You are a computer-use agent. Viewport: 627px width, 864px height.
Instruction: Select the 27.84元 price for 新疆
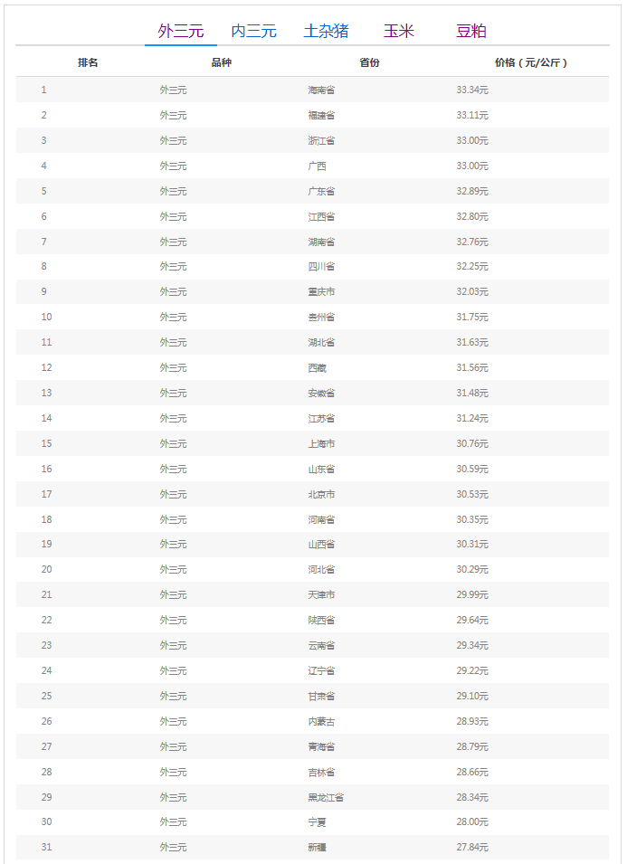pyautogui.click(x=472, y=848)
